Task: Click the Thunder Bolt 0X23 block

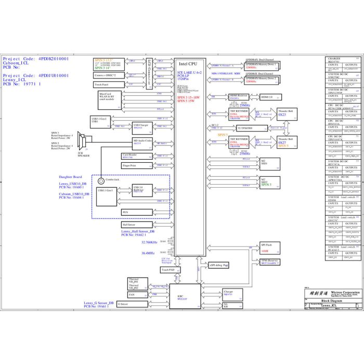Action: [x=287, y=114]
